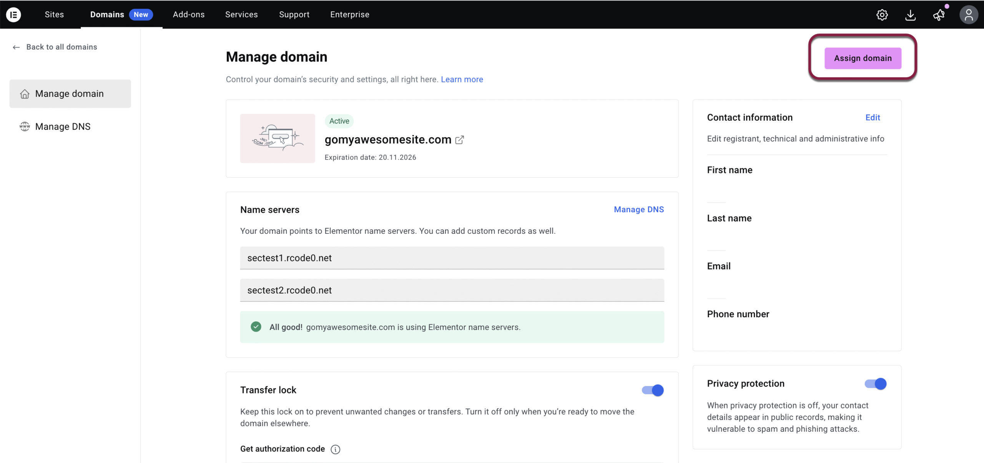Viewport: 984px width, 463px height.
Task: Open the settings gear icon
Action: point(882,15)
